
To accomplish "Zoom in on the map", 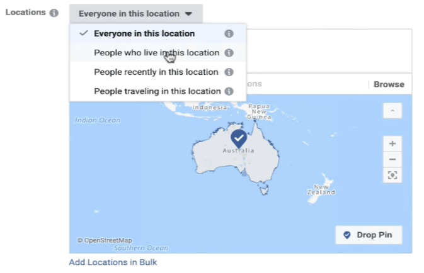I will pyautogui.click(x=392, y=143).
